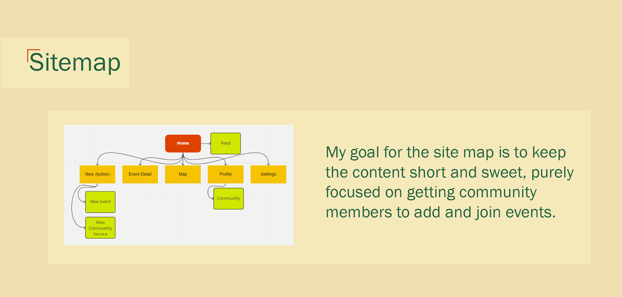
Task: Select the green Feed node
Action: tap(225, 143)
